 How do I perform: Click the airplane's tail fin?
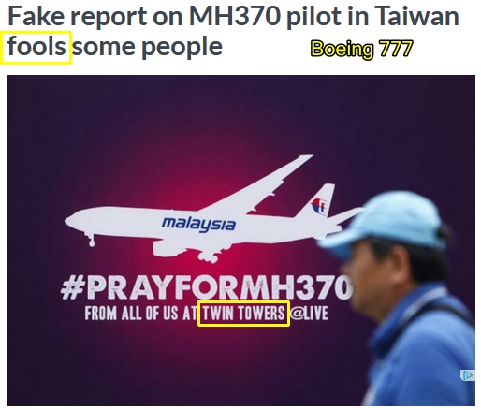coord(316,203)
